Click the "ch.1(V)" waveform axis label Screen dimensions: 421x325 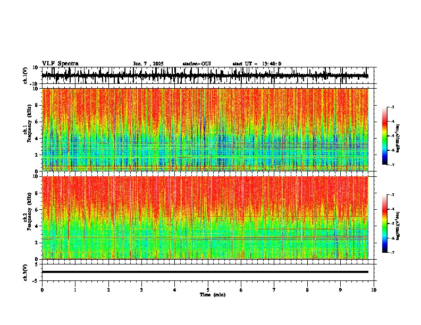click(26, 75)
